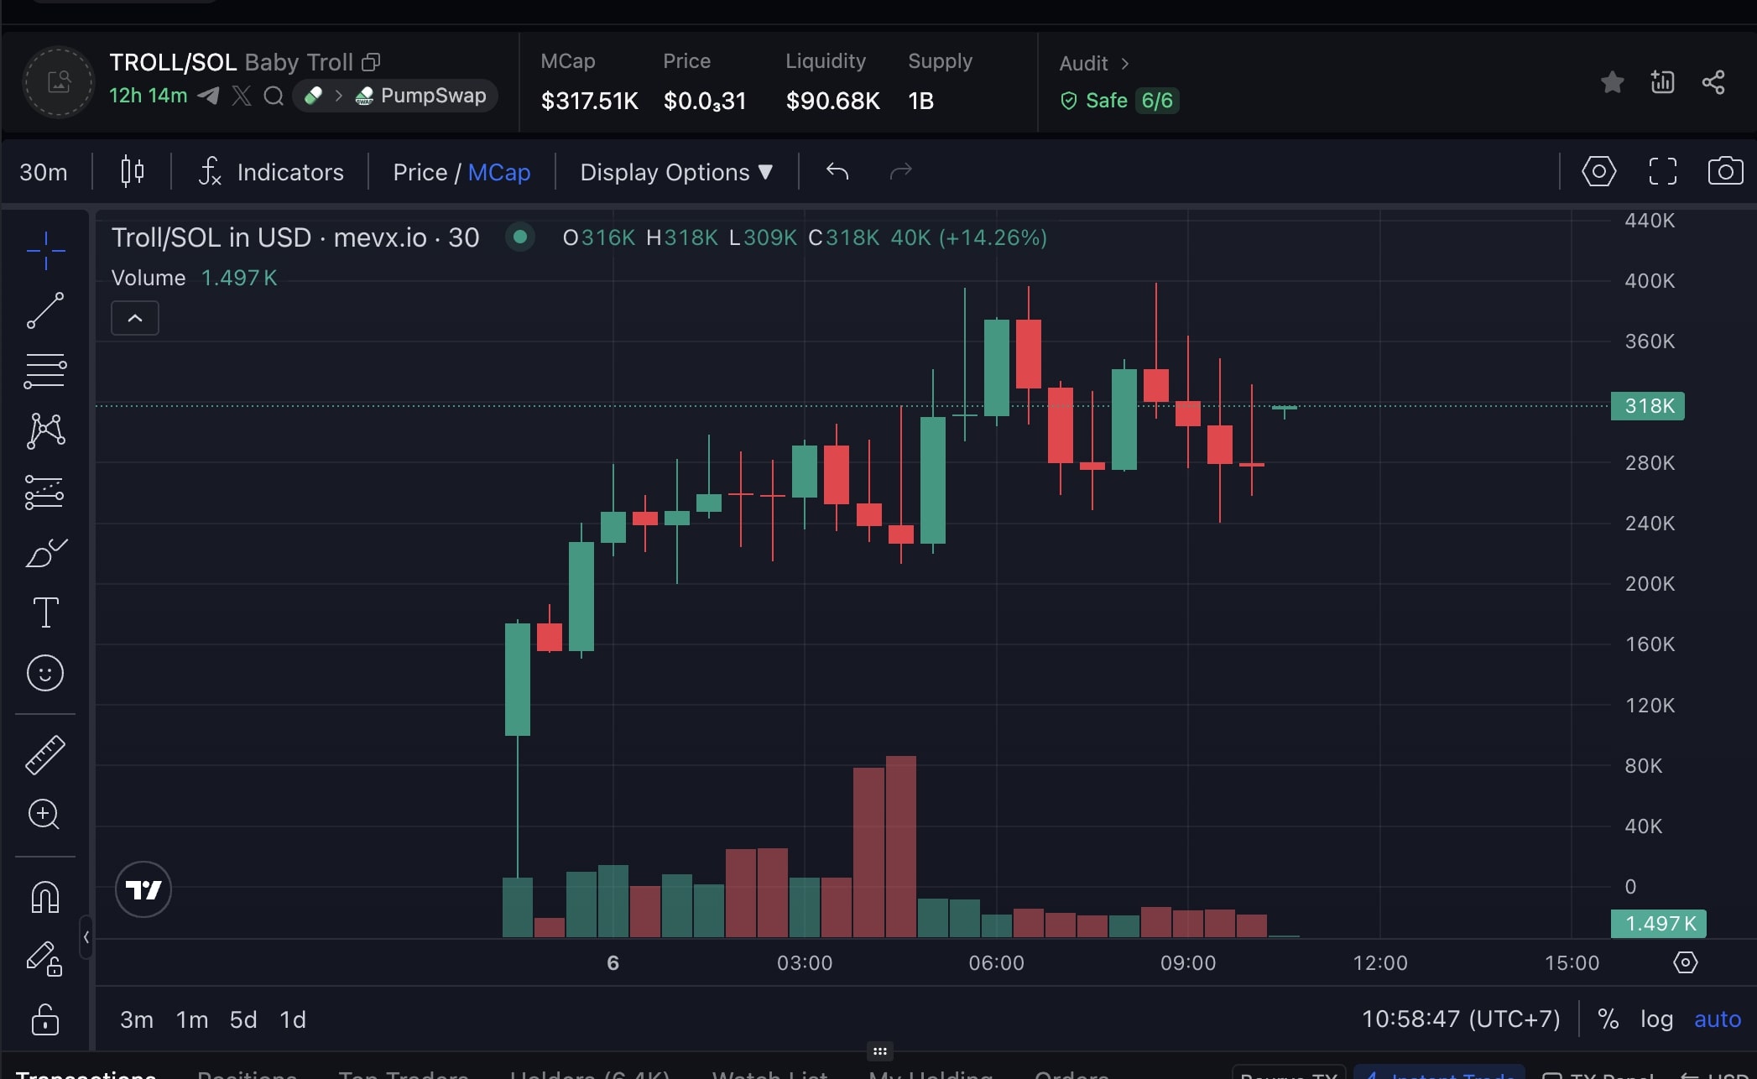Screen dimensions: 1757x1079
Task: Click the Troll/SOL in USD chart title
Action: 295,237
